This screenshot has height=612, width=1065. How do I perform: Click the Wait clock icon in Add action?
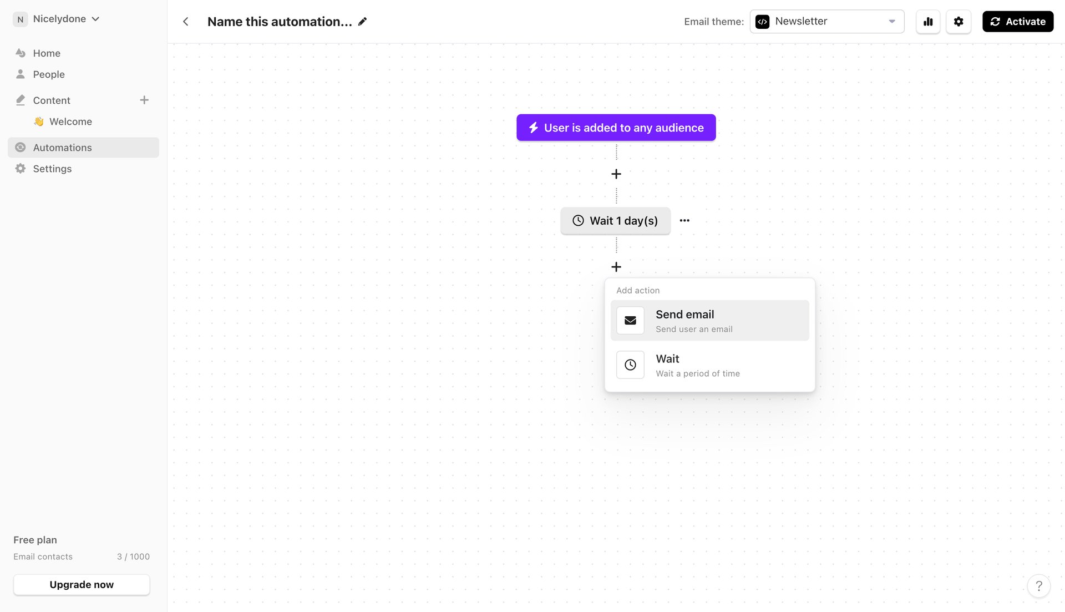[630, 365]
